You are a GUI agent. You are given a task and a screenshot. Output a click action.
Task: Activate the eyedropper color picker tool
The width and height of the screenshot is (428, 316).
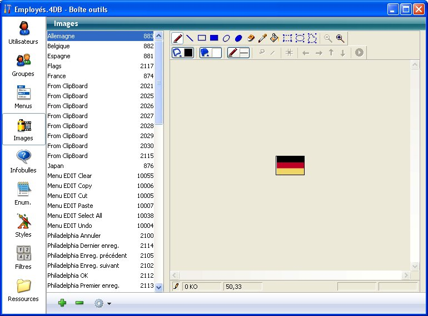tap(262, 38)
